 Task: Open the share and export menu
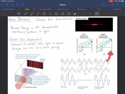pos(22,5)
